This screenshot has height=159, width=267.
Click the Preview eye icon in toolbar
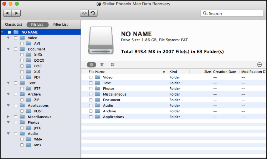pyautogui.click(x=84, y=13)
